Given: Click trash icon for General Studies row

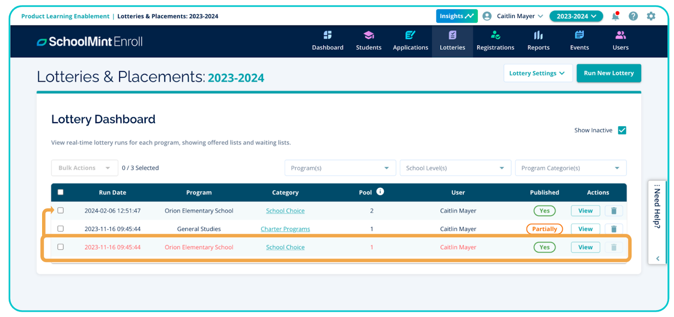Looking at the screenshot, I should [x=613, y=229].
